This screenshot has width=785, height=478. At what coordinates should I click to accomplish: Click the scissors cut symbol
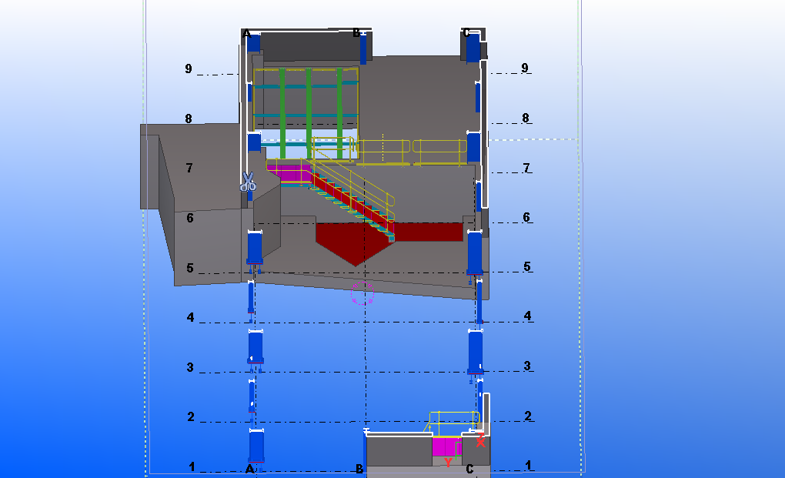(x=248, y=182)
